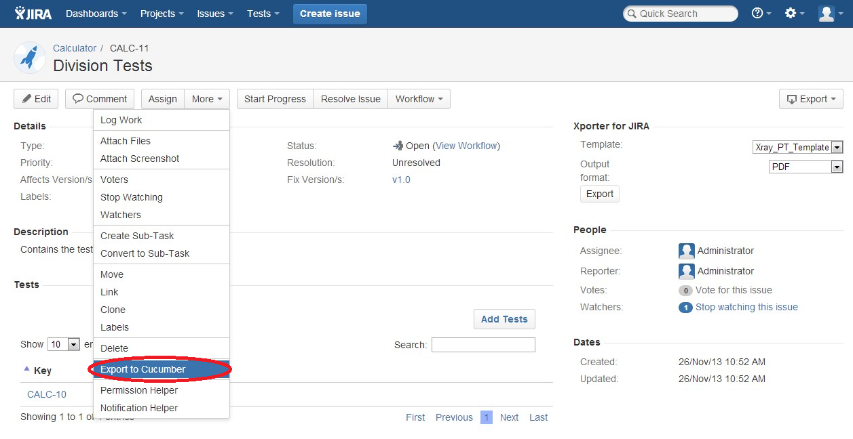This screenshot has width=853, height=439.
Task: Open the help question mark menu
Action: (761, 14)
